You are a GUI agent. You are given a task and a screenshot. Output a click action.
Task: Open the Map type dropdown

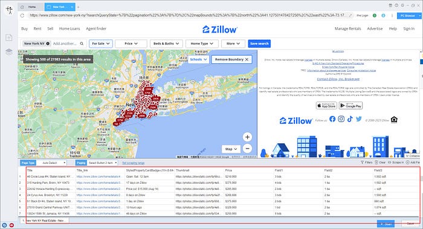[231, 149]
